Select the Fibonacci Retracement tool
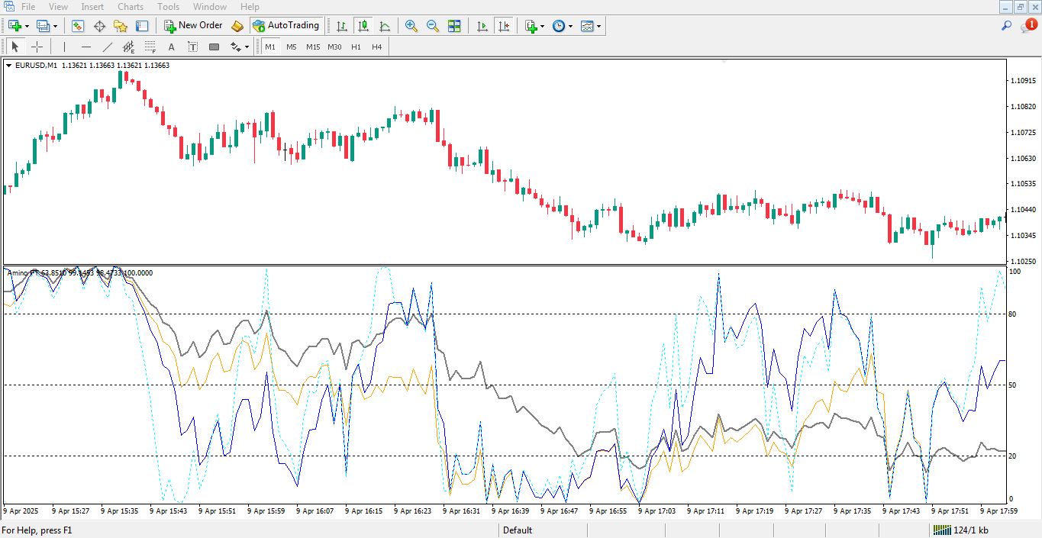 click(150, 47)
